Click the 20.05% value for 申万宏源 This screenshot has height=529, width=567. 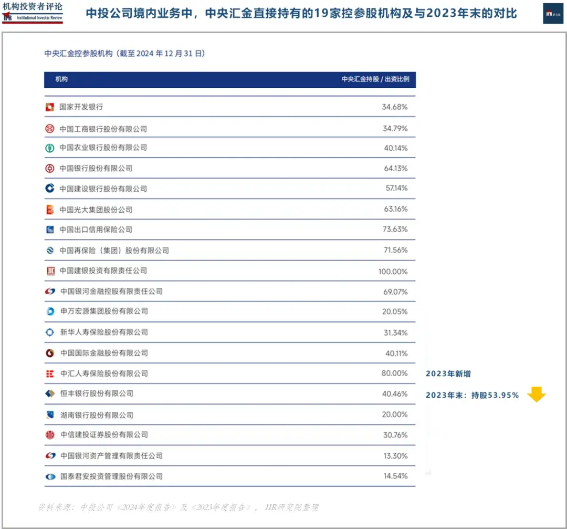coord(395,312)
